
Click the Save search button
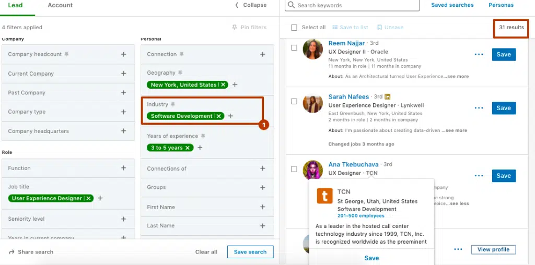point(250,252)
